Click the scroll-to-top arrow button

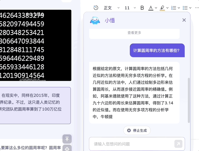click(x=67, y=139)
